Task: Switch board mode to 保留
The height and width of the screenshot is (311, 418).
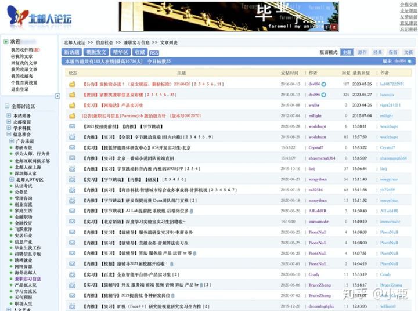Action: (393, 52)
